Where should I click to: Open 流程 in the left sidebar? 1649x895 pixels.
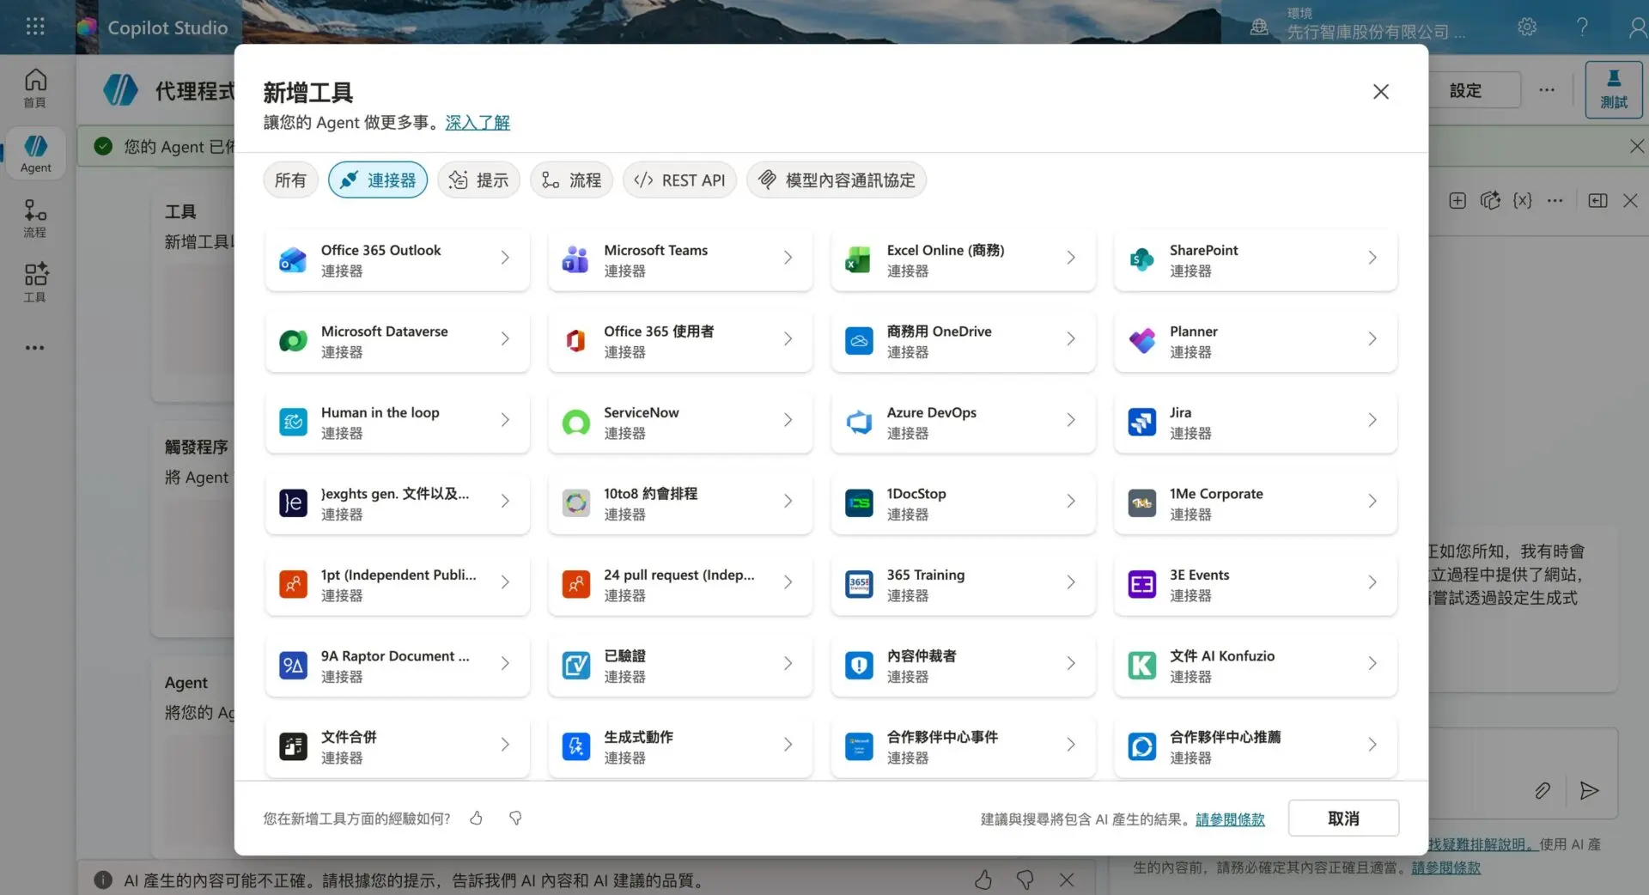35,218
